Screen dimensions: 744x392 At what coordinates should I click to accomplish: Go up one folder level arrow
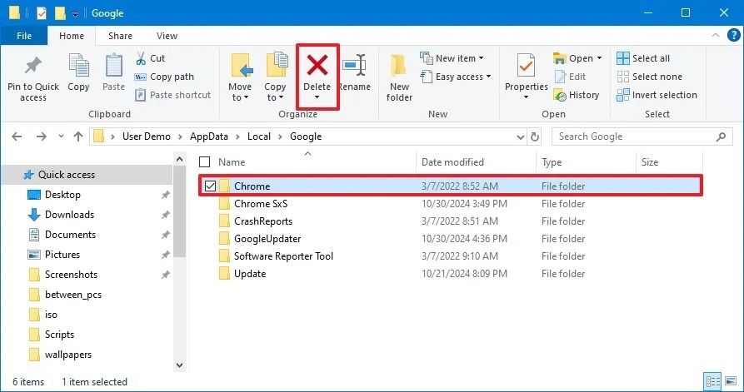[78, 136]
